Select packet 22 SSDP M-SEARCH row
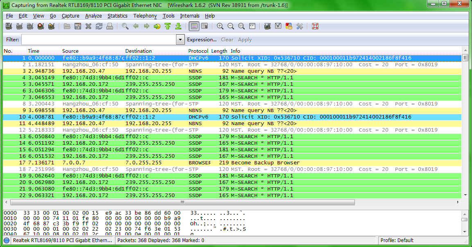Viewport: 472px width, 247px height. [x=232, y=195]
